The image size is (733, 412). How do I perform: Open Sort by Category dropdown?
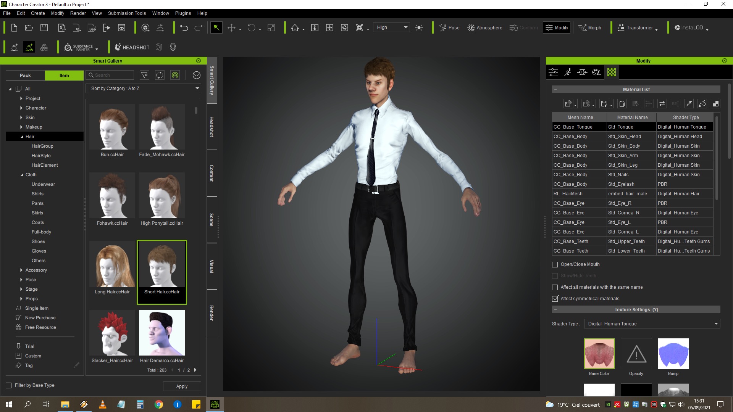pyautogui.click(x=144, y=89)
